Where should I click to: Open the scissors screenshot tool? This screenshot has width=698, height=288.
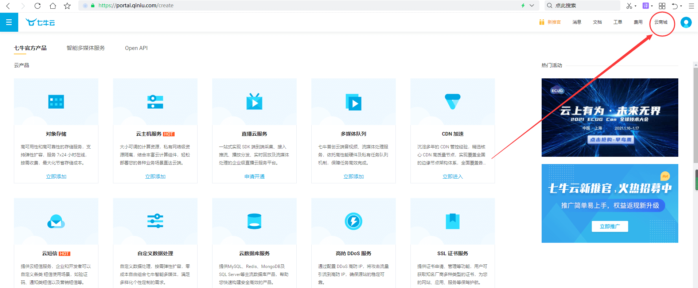(629, 5)
